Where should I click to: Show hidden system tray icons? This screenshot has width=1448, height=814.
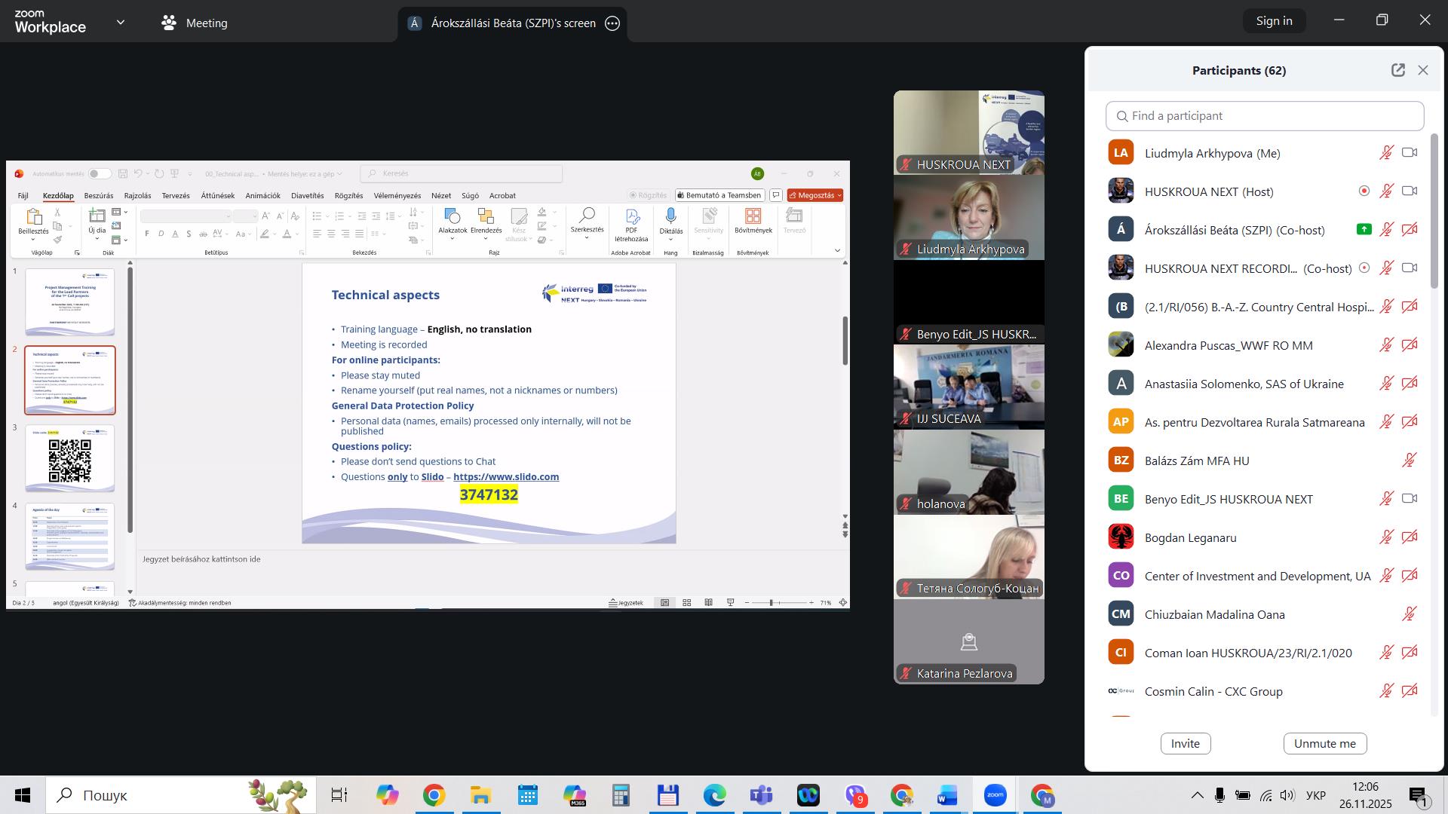[1197, 795]
